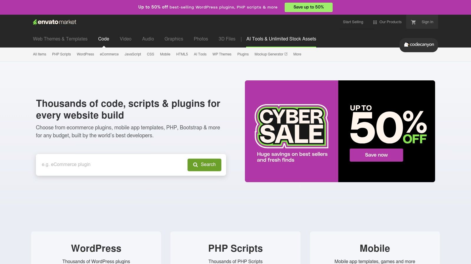Click the Sign In link

427,22
